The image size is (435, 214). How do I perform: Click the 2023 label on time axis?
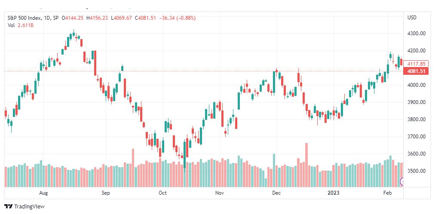[x=333, y=193]
